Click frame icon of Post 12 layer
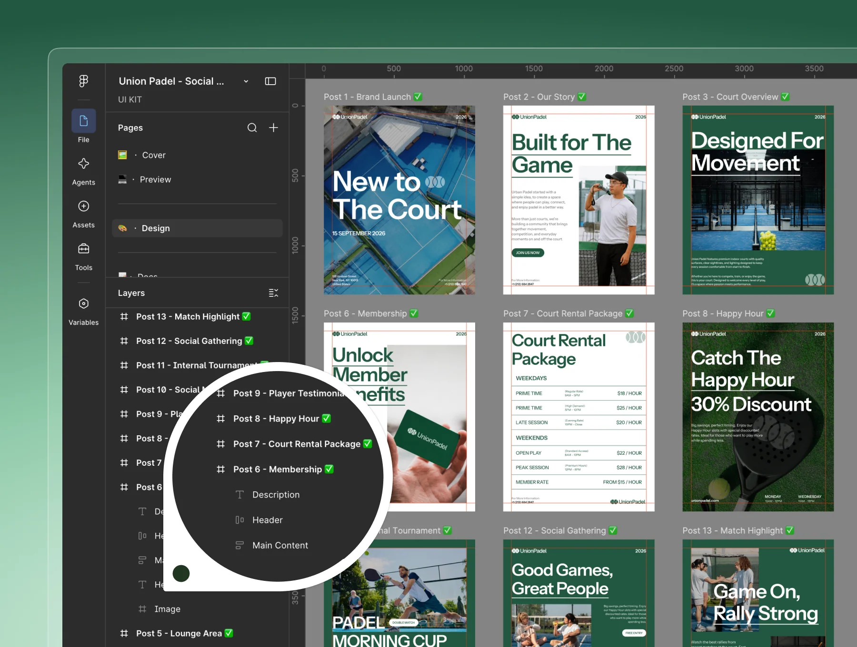This screenshot has height=647, width=857. pyautogui.click(x=124, y=341)
